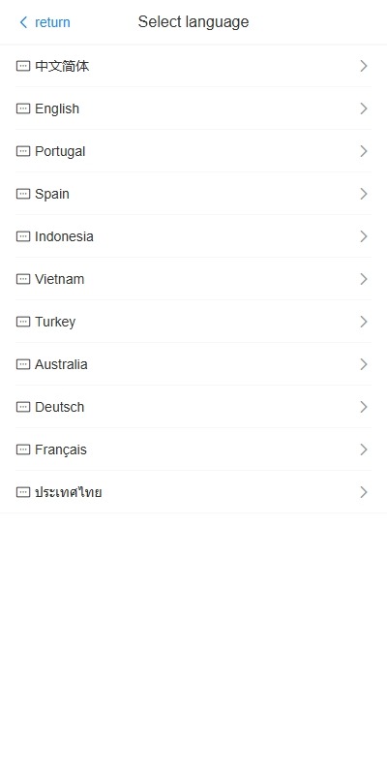The width and height of the screenshot is (387, 775).
Task: Open the Français row chevron arrow
Action: pyautogui.click(x=364, y=449)
